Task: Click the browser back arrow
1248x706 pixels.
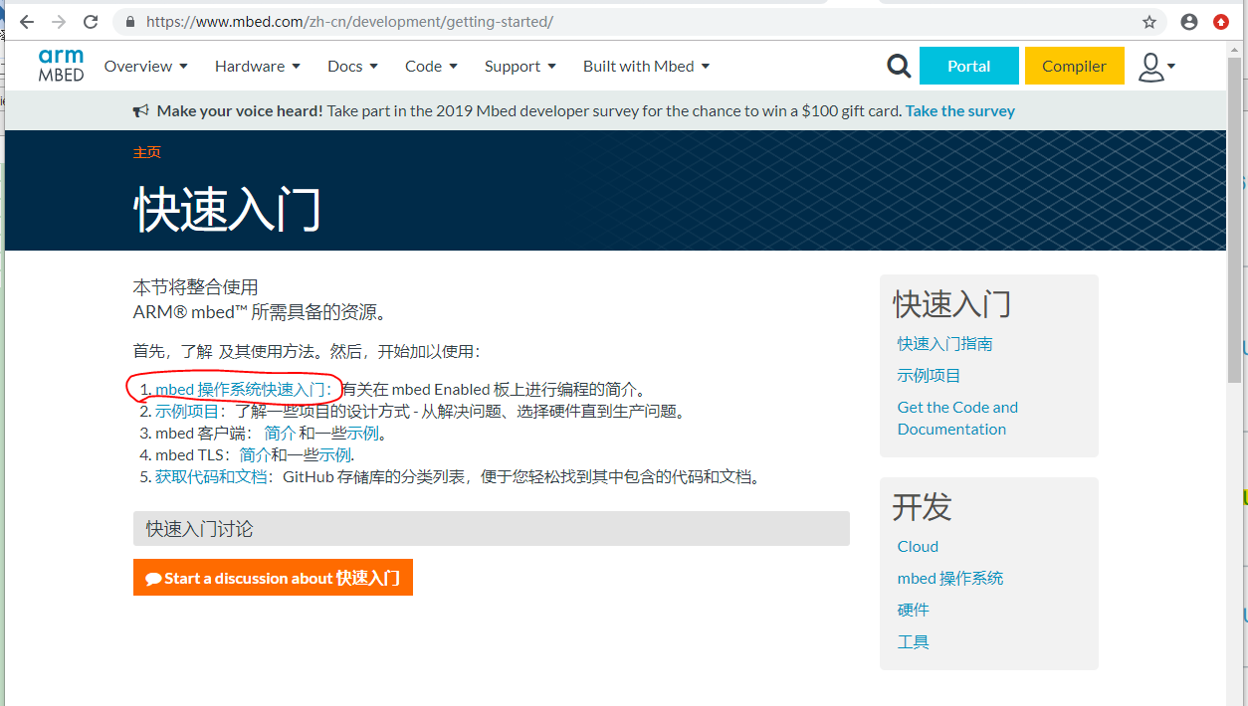Action: tap(26, 21)
